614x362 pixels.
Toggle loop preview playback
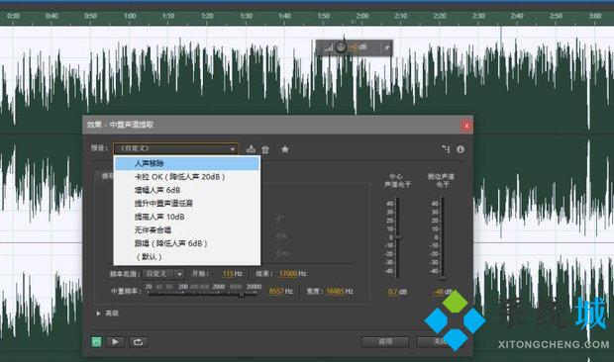click(138, 342)
